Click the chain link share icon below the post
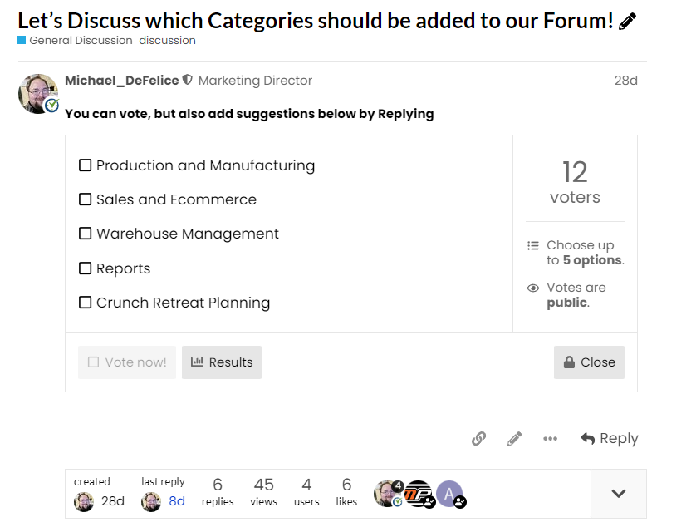The width and height of the screenshot is (696, 532). [x=479, y=438]
